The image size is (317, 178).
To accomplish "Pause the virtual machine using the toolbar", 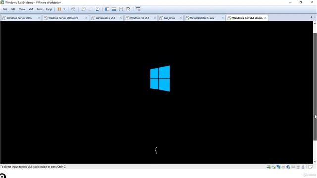I will (x=59, y=9).
